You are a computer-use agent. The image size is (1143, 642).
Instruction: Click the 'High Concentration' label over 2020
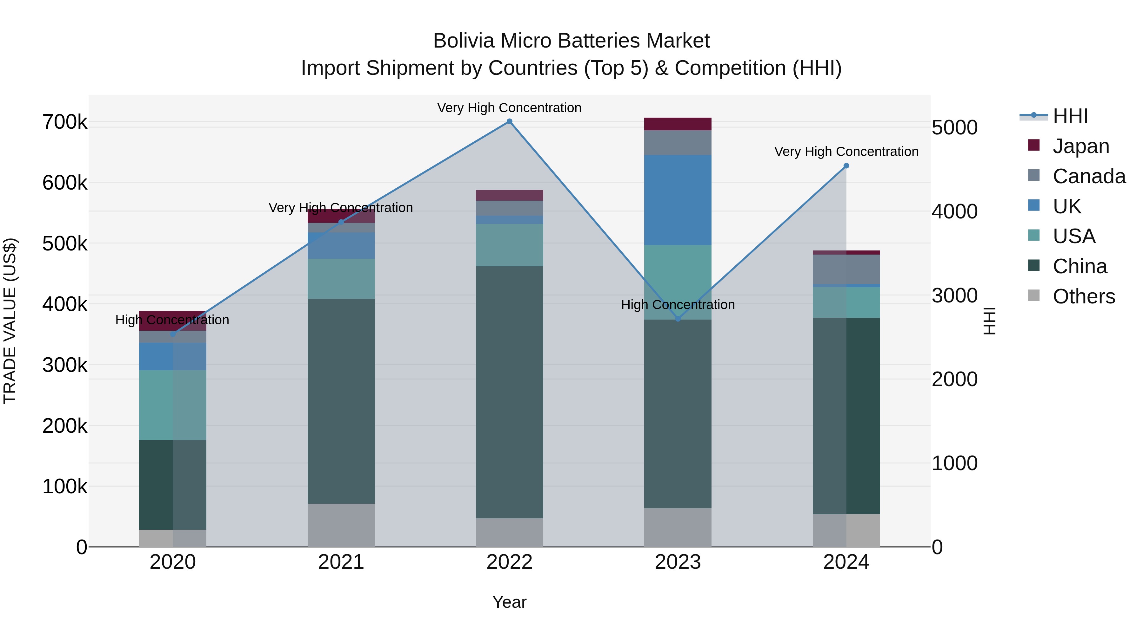(x=172, y=320)
